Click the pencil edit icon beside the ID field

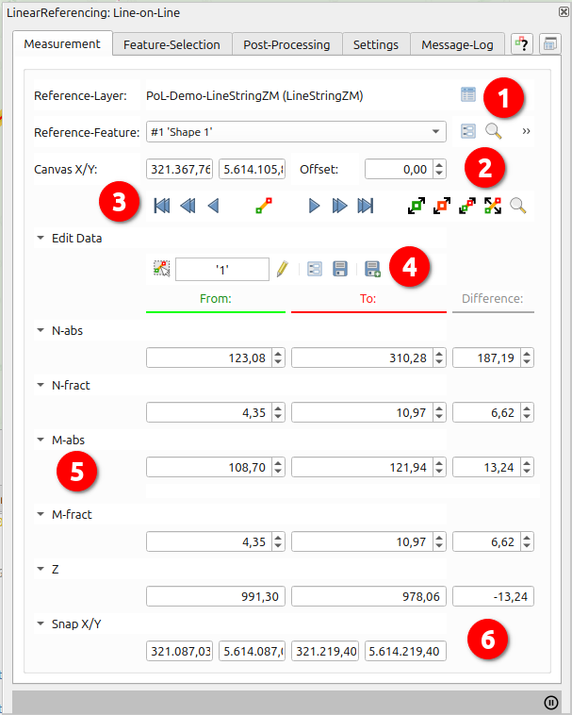point(282,270)
